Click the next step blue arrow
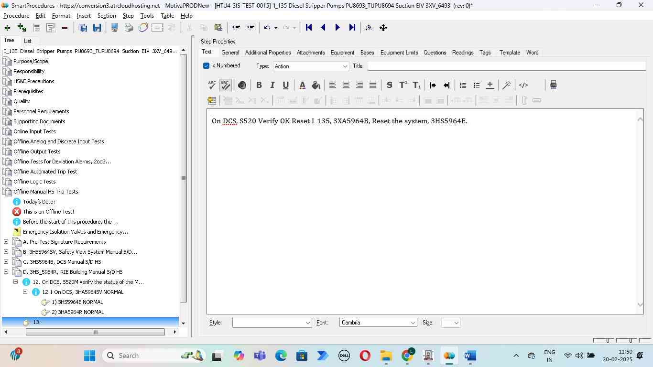653x367 pixels. click(x=337, y=28)
